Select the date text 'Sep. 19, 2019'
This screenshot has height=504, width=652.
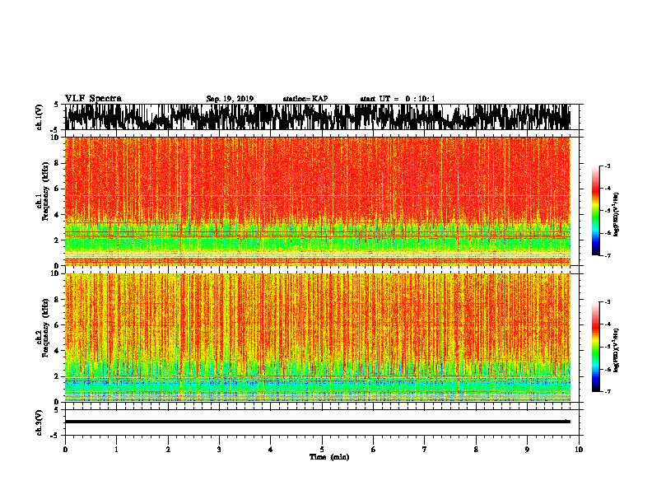click(x=230, y=99)
